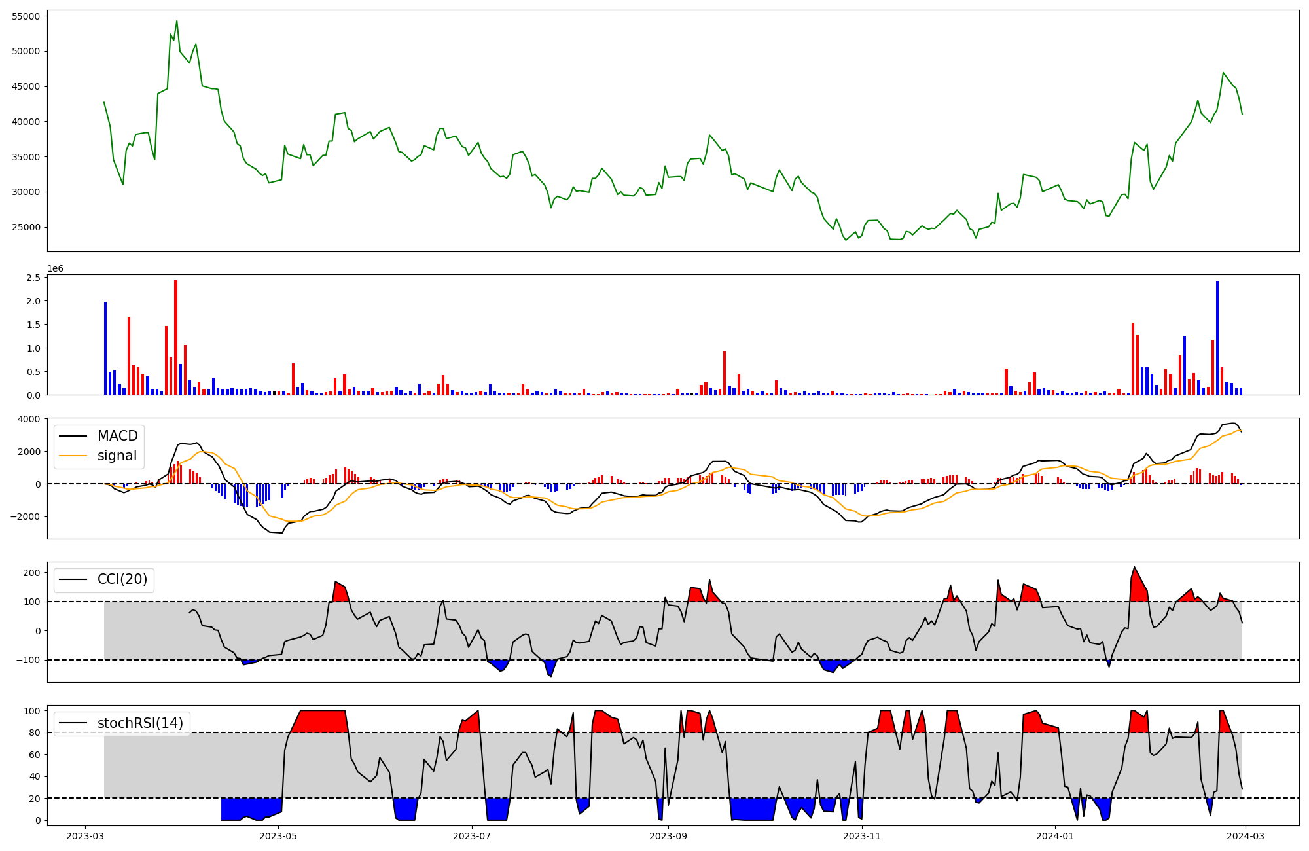This screenshot has width=1309, height=851.
Task: Click the signal legend text
Action: click(x=117, y=456)
